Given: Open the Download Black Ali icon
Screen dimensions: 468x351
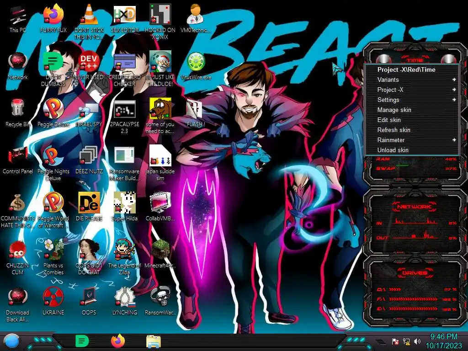Looking at the screenshot, I should 18,297.
